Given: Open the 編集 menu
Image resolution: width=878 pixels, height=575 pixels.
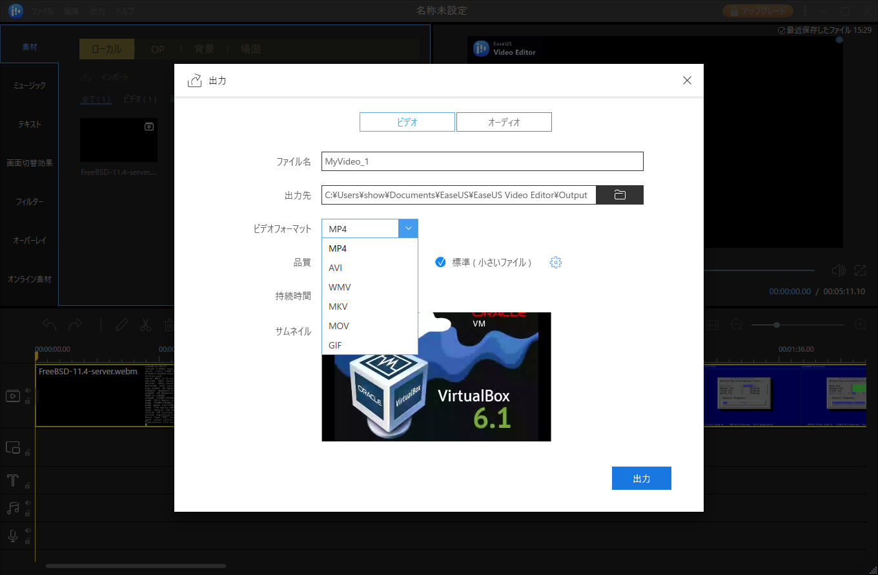Looking at the screenshot, I should [x=72, y=12].
